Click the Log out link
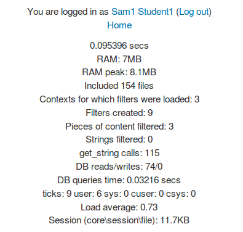243x232 pixels. 194,12
